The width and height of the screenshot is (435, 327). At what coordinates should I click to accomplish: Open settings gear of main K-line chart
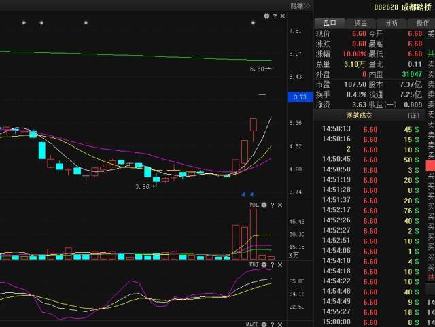pyautogui.click(x=266, y=16)
